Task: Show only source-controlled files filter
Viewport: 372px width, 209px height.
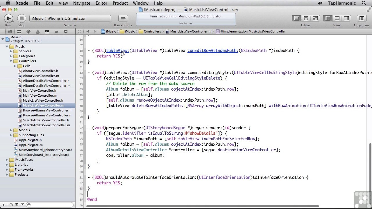Action: click(x=17, y=205)
